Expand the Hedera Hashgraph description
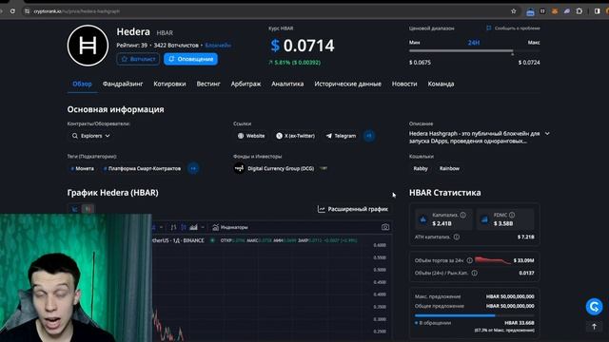 (547, 133)
